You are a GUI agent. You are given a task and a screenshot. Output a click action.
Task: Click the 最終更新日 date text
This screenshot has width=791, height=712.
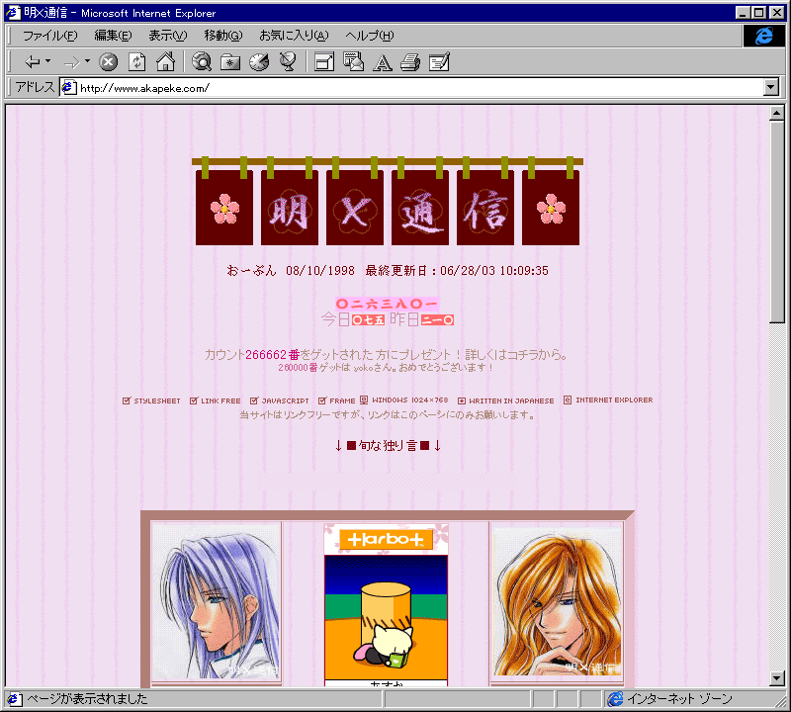pos(457,271)
